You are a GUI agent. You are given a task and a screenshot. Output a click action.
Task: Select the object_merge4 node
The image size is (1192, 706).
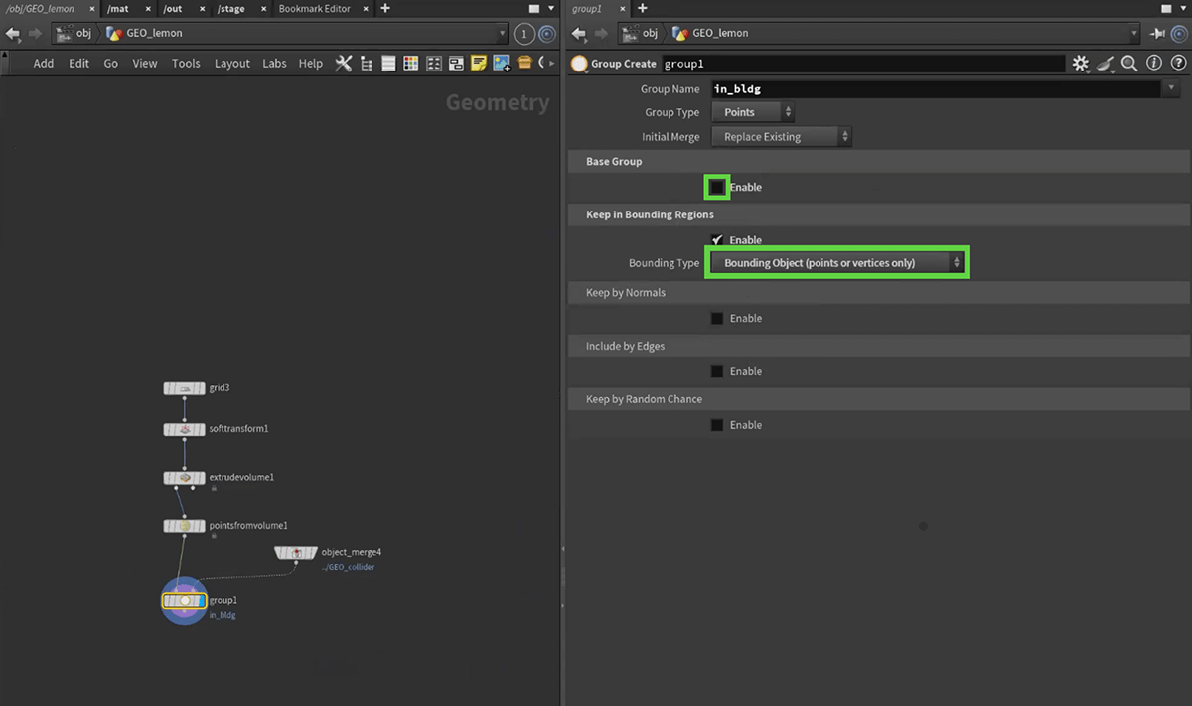coord(295,552)
